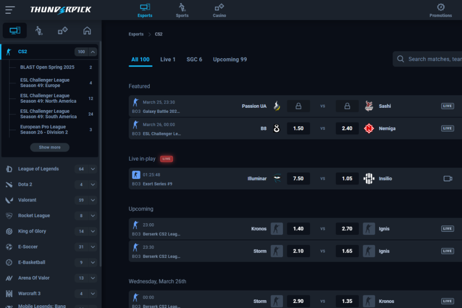This screenshot has width=462, height=308.
Task: Bet on Nemiga at 2.40
Action: pyautogui.click(x=347, y=129)
